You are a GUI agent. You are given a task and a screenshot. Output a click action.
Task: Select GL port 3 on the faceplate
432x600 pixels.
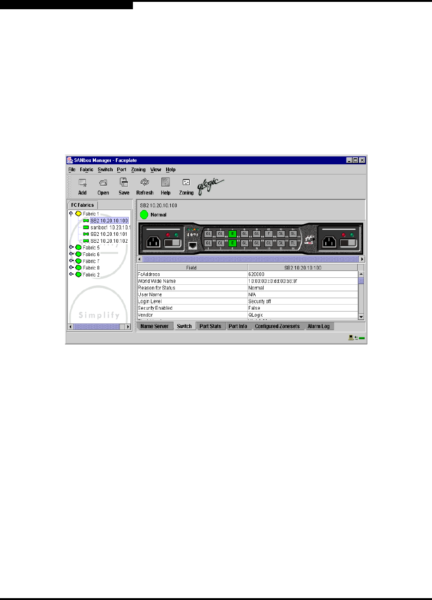(x=221, y=243)
